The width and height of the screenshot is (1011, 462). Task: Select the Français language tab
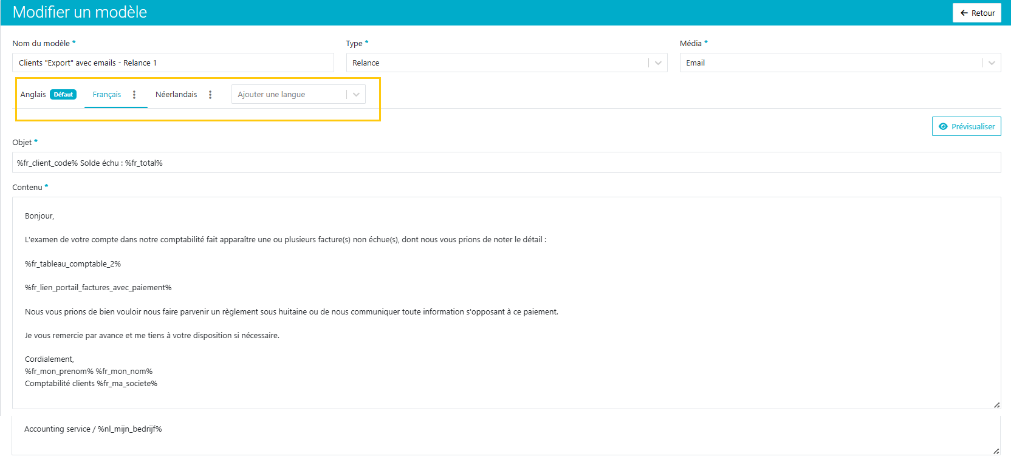point(107,95)
